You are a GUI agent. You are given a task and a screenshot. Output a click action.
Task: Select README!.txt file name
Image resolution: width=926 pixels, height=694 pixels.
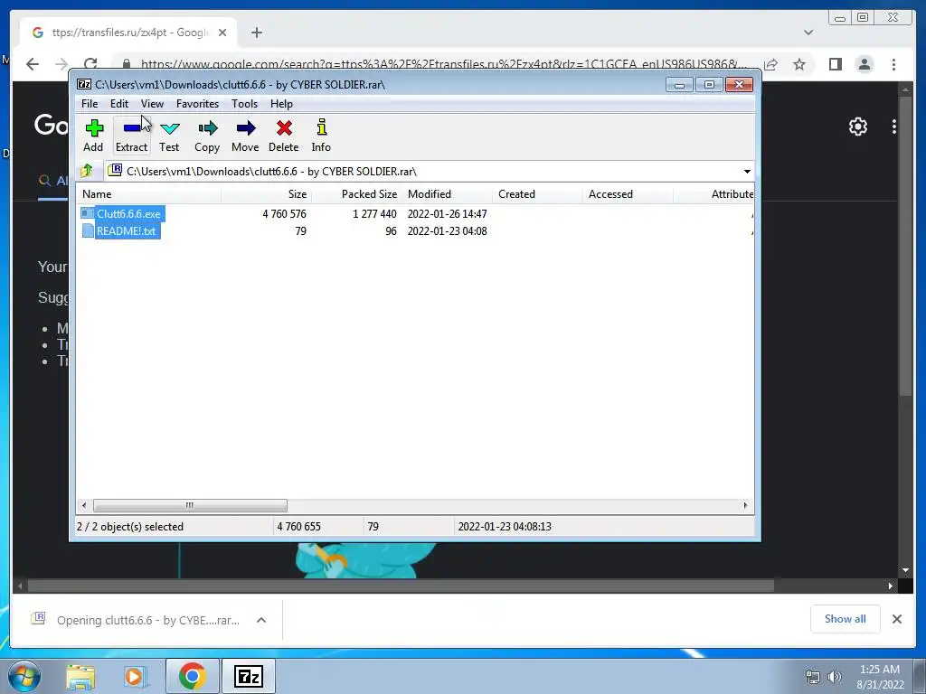coord(127,230)
